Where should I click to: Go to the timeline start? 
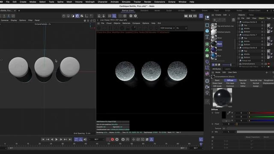click(43, 139)
